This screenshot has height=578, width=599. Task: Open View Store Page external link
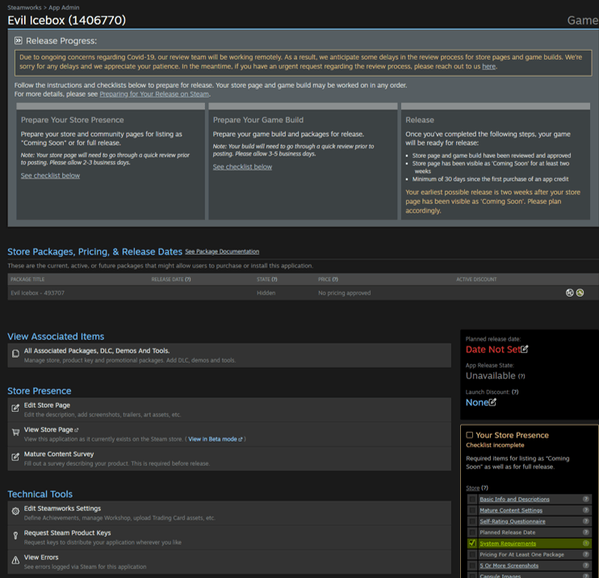tap(51, 430)
